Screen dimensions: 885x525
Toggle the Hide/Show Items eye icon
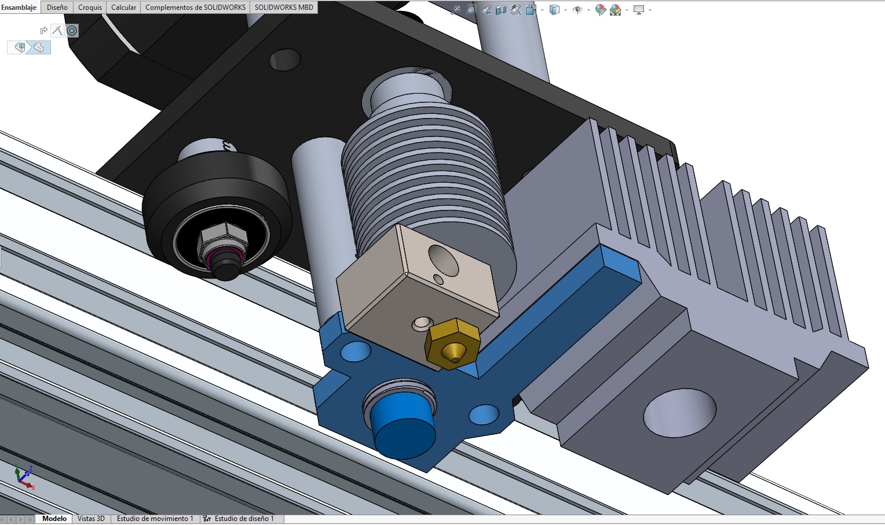pyautogui.click(x=577, y=10)
